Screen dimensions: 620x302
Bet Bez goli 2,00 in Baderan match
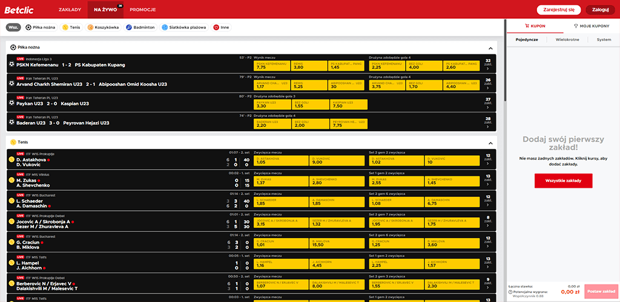tap(310, 123)
